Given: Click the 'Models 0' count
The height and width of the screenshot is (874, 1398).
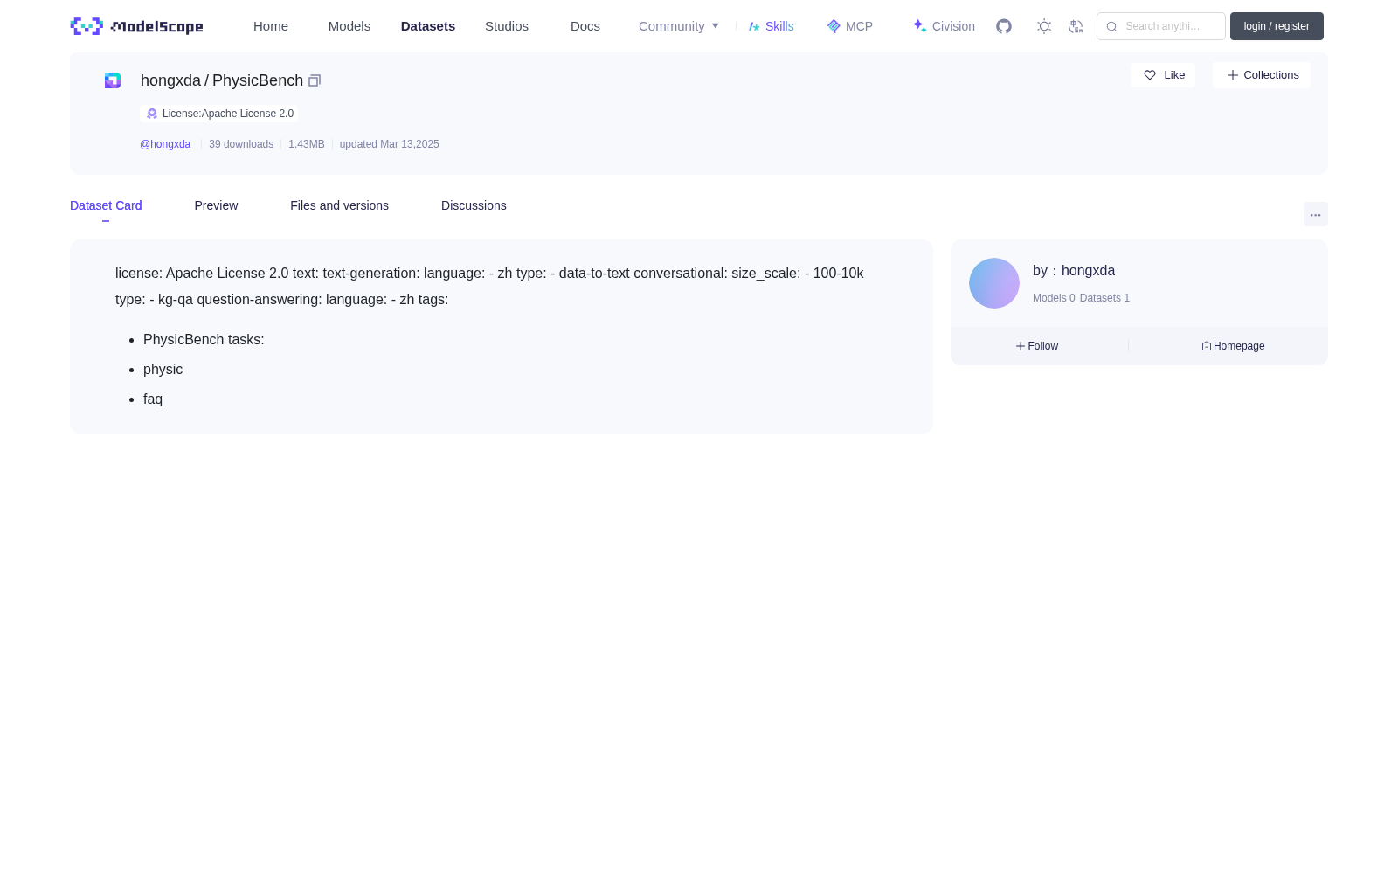Looking at the screenshot, I should click(1054, 298).
